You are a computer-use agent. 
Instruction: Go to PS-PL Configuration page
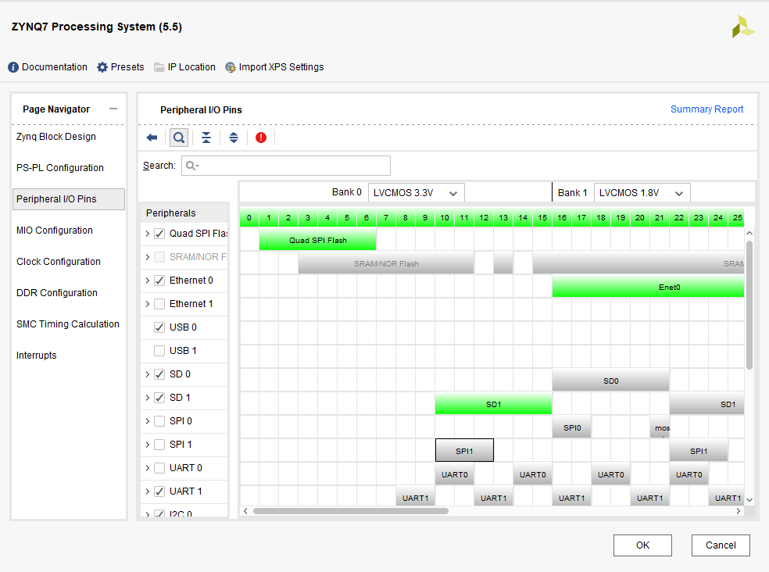coord(60,168)
